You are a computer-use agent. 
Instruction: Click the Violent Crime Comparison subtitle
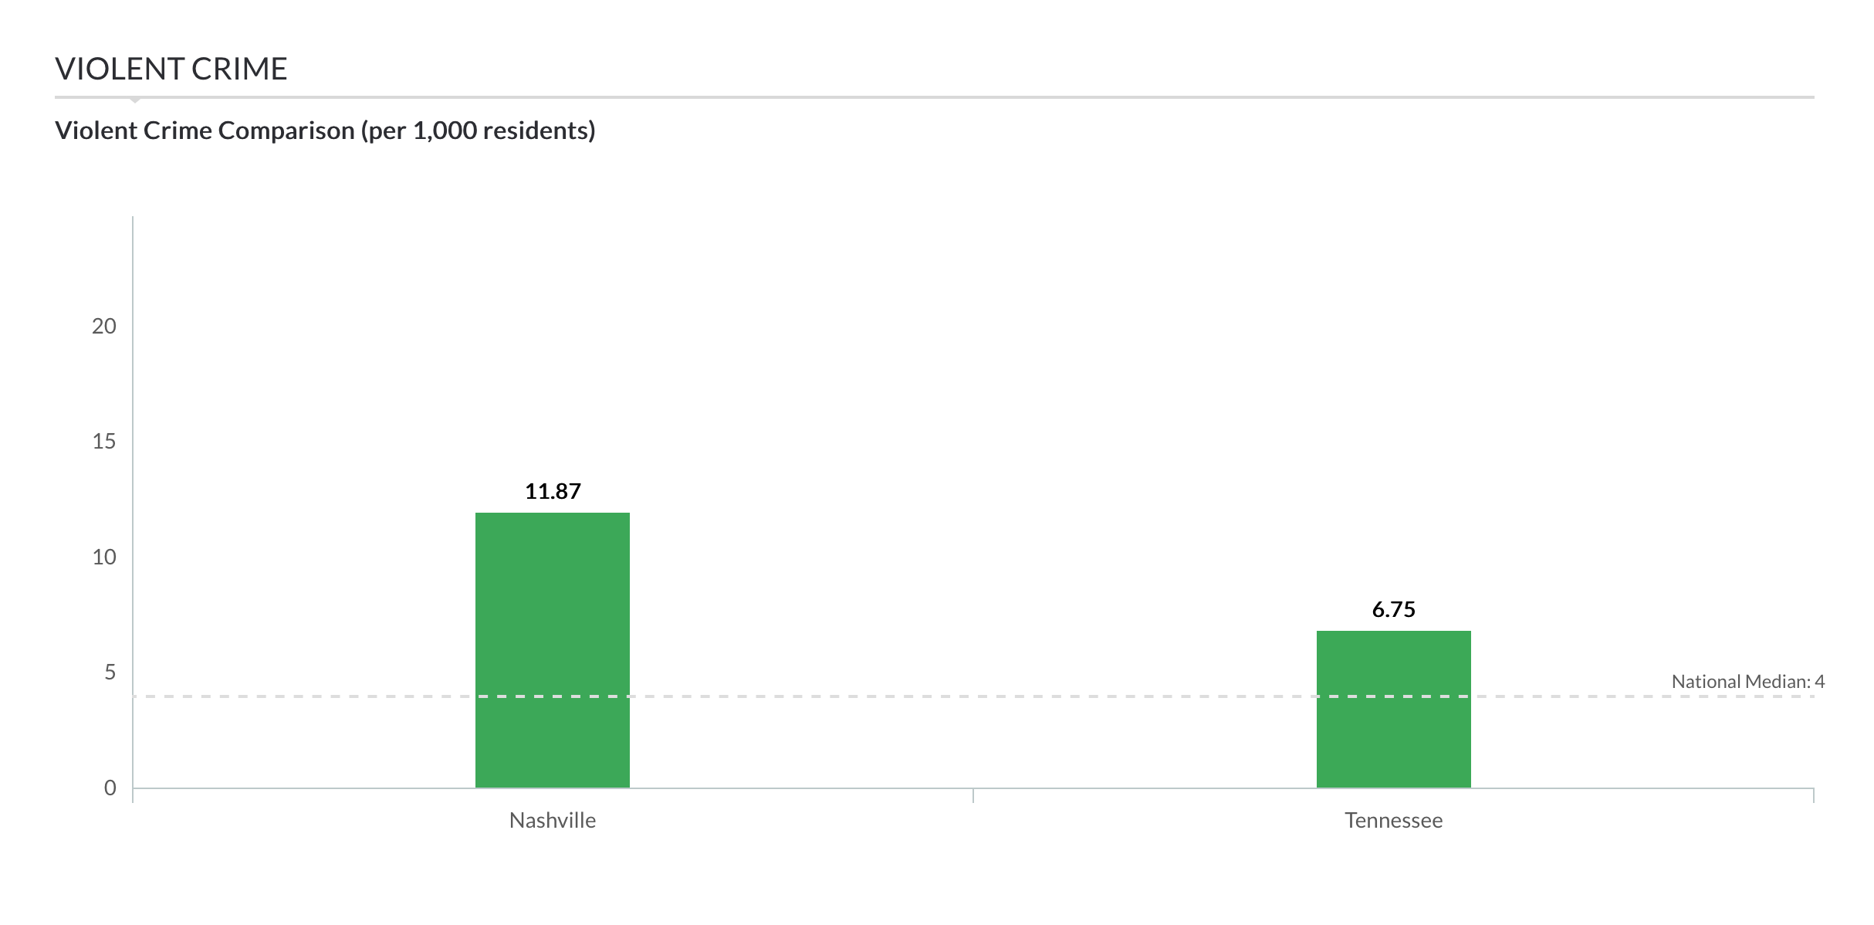325,130
